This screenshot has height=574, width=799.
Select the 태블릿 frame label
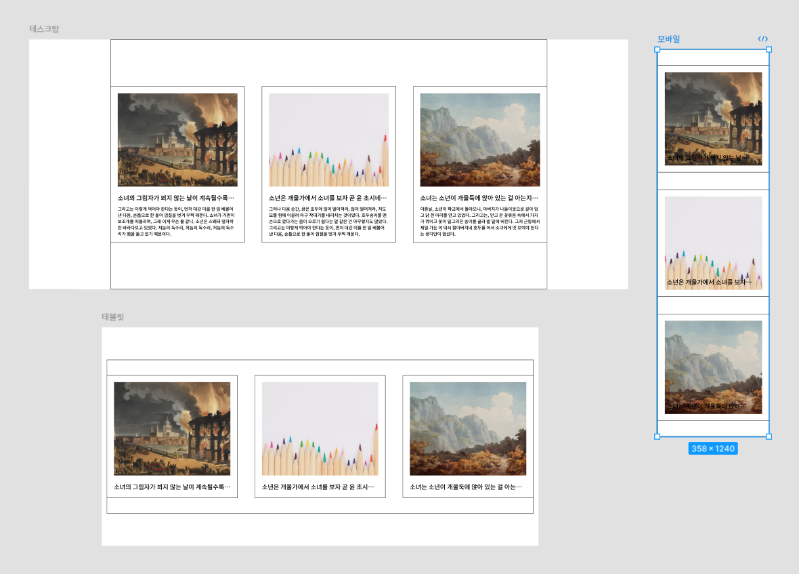tap(112, 316)
